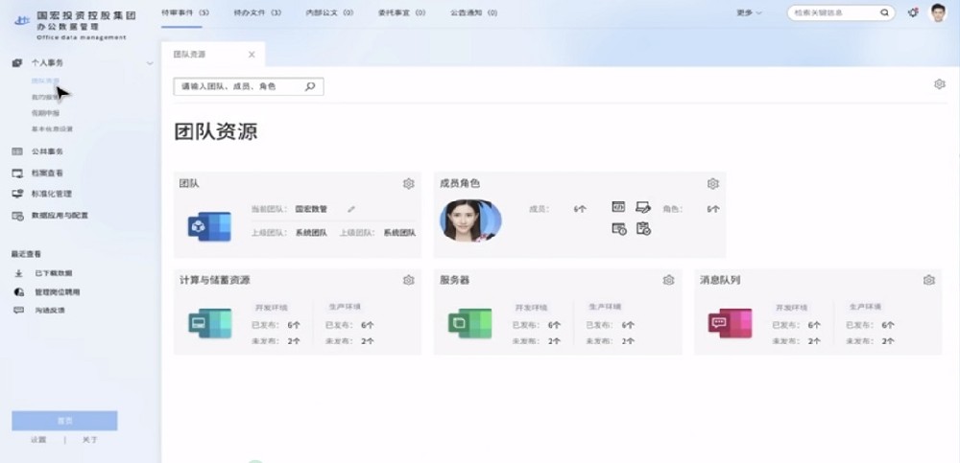Focus the top keyword search field

(841, 12)
